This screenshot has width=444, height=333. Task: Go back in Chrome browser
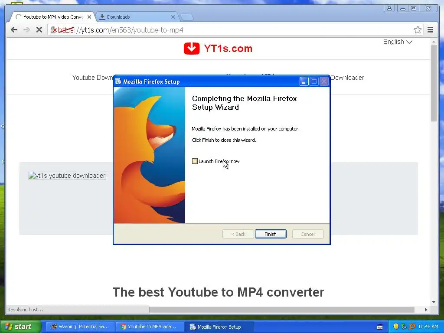(14, 30)
